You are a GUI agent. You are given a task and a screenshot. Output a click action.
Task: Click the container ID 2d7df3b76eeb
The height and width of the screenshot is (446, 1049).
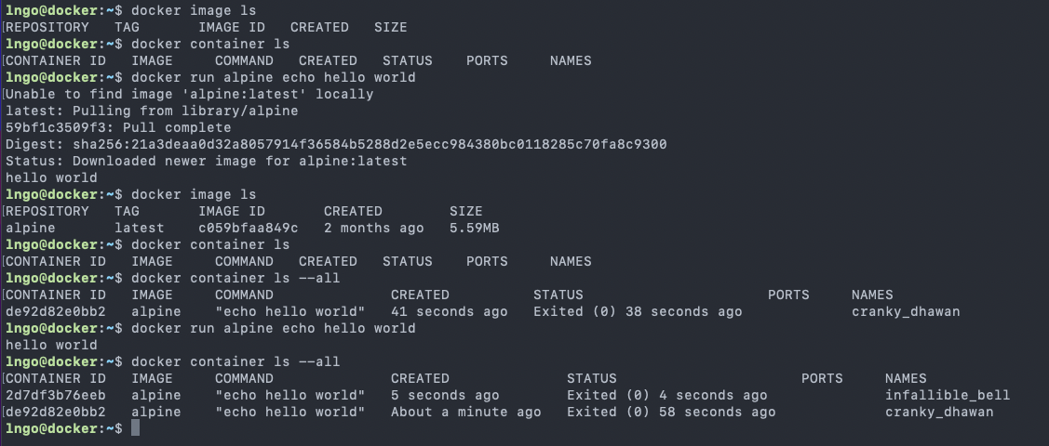pyautogui.click(x=55, y=395)
